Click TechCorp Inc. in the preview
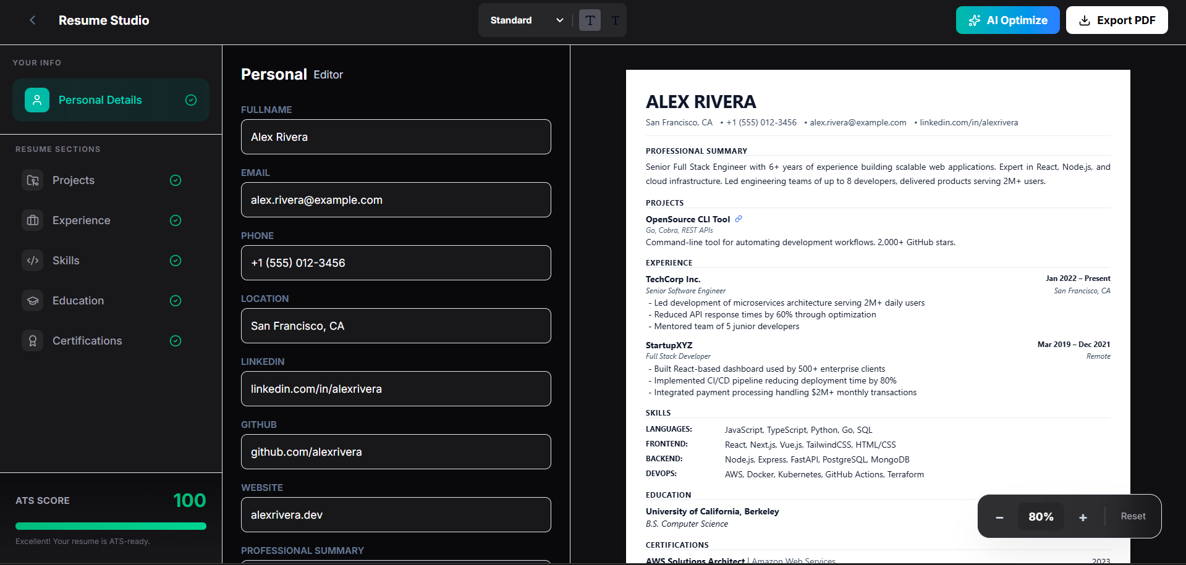The width and height of the screenshot is (1186, 565). [673, 279]
